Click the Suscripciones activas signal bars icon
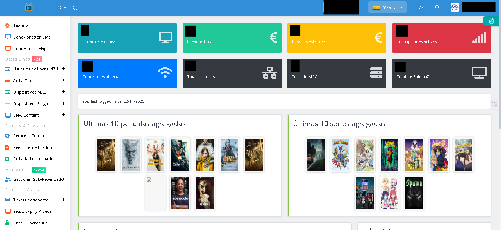This screenshot has height=230, width=501. [479, 37]
